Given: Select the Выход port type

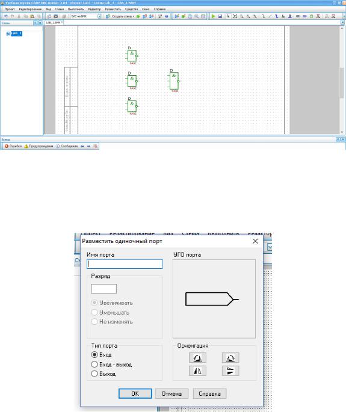Looking at the screenshot, I should pos(94,374).
